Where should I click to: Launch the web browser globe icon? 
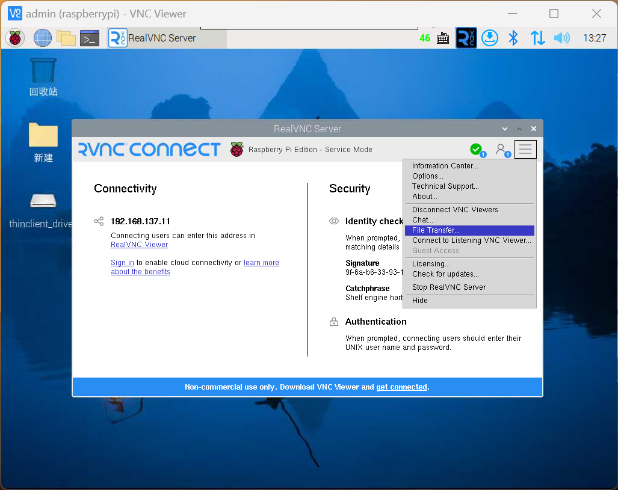point(42,38)
